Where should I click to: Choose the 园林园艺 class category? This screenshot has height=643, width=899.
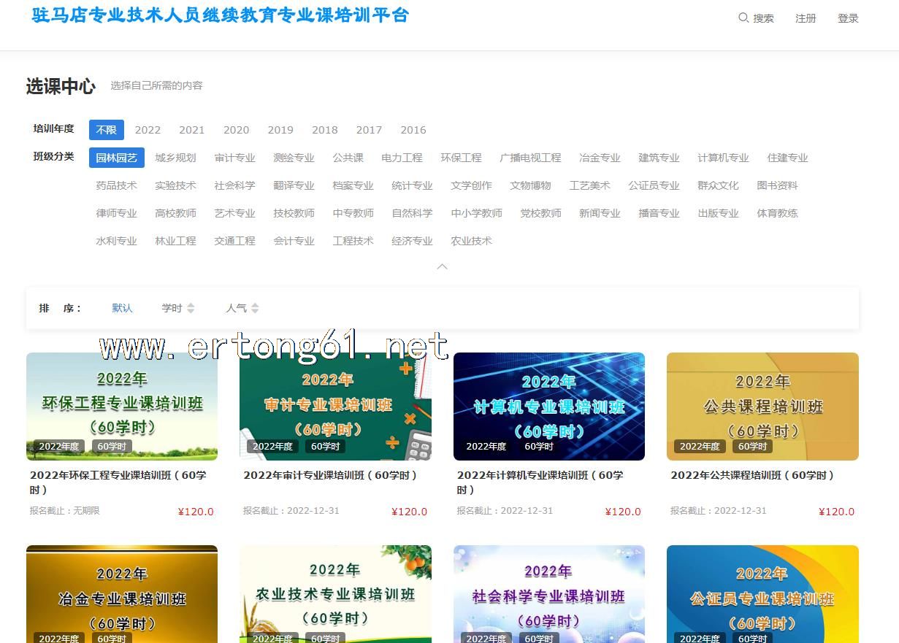(117, 158)
